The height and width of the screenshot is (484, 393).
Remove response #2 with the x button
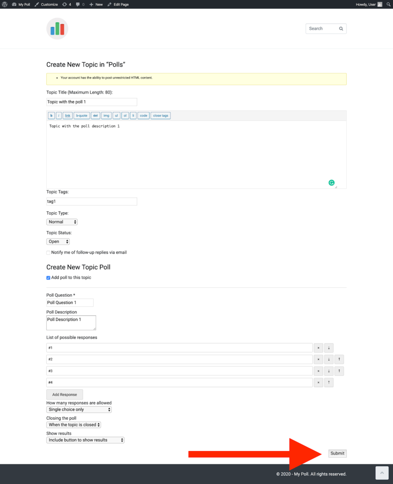318,359
